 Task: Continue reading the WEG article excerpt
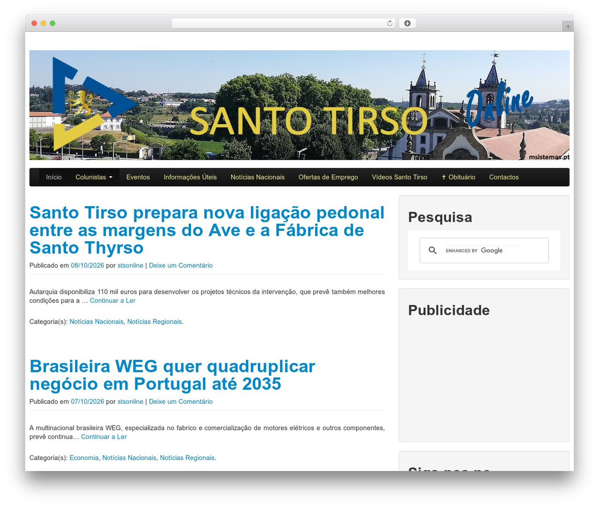tap(104, 437)
